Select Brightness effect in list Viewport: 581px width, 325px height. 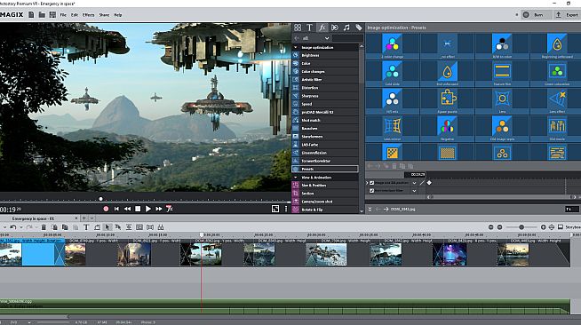tap(325, 56)
